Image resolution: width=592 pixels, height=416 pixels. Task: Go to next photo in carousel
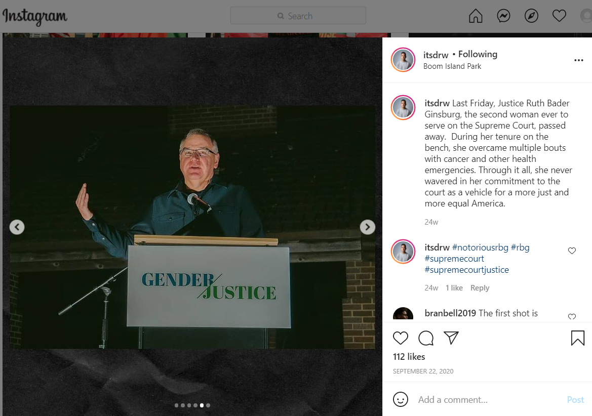coord(367,227)
